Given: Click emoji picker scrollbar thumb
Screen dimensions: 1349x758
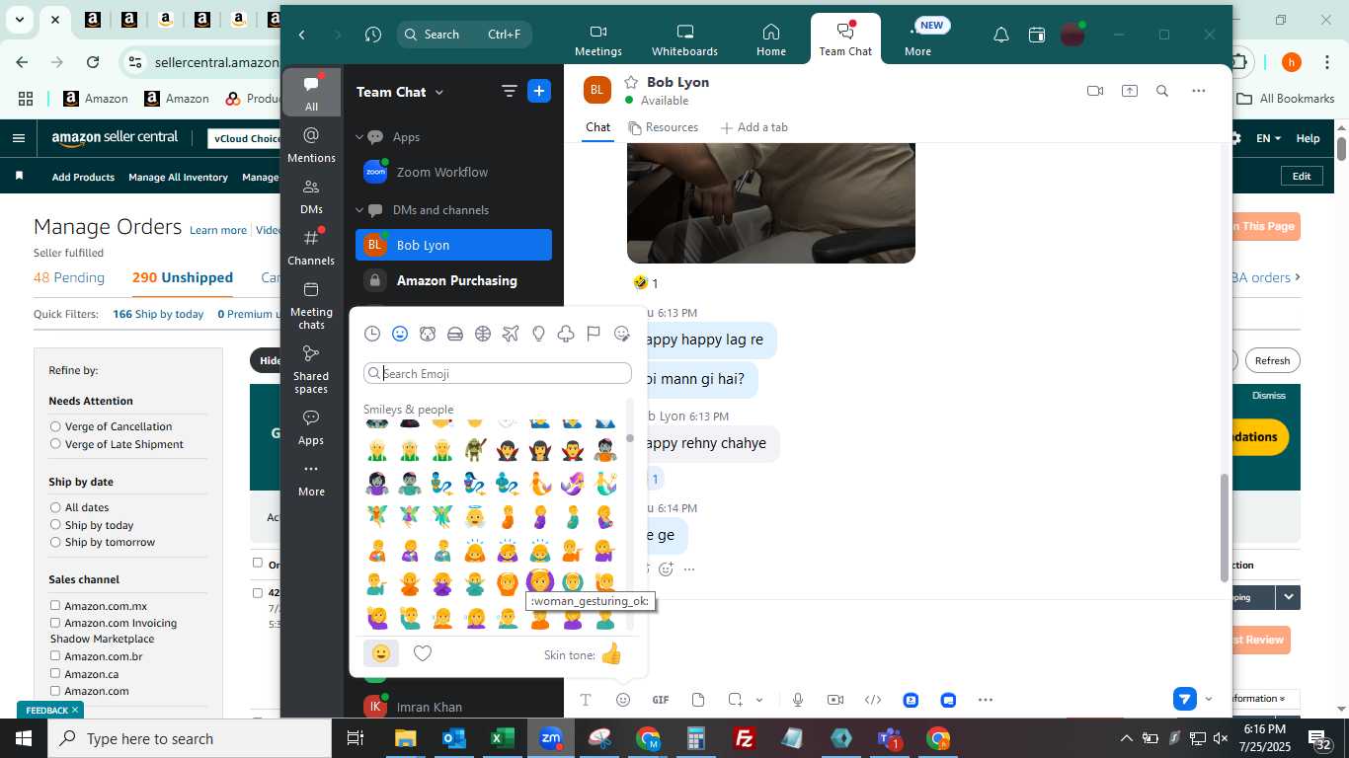Looking at the screenshot, I should tap(630, 438).
